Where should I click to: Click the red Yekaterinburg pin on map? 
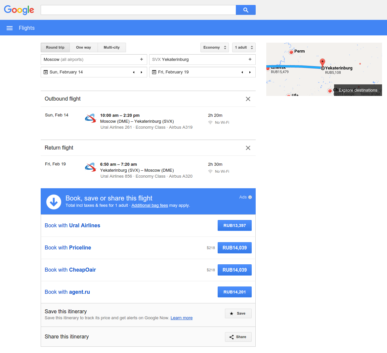tap(322, 63)
